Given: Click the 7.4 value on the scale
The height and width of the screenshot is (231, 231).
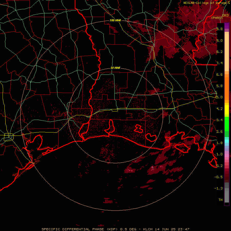Looking at the screenshot, I should click(x=219, y=63).
